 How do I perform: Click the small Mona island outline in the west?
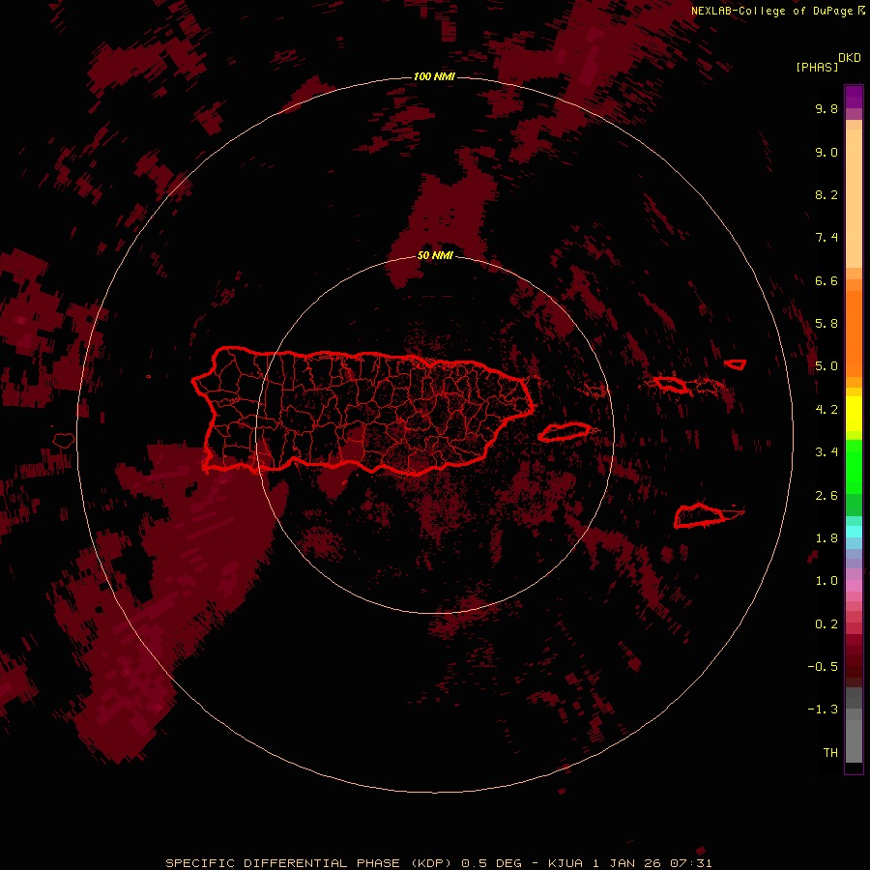[64, 441]
